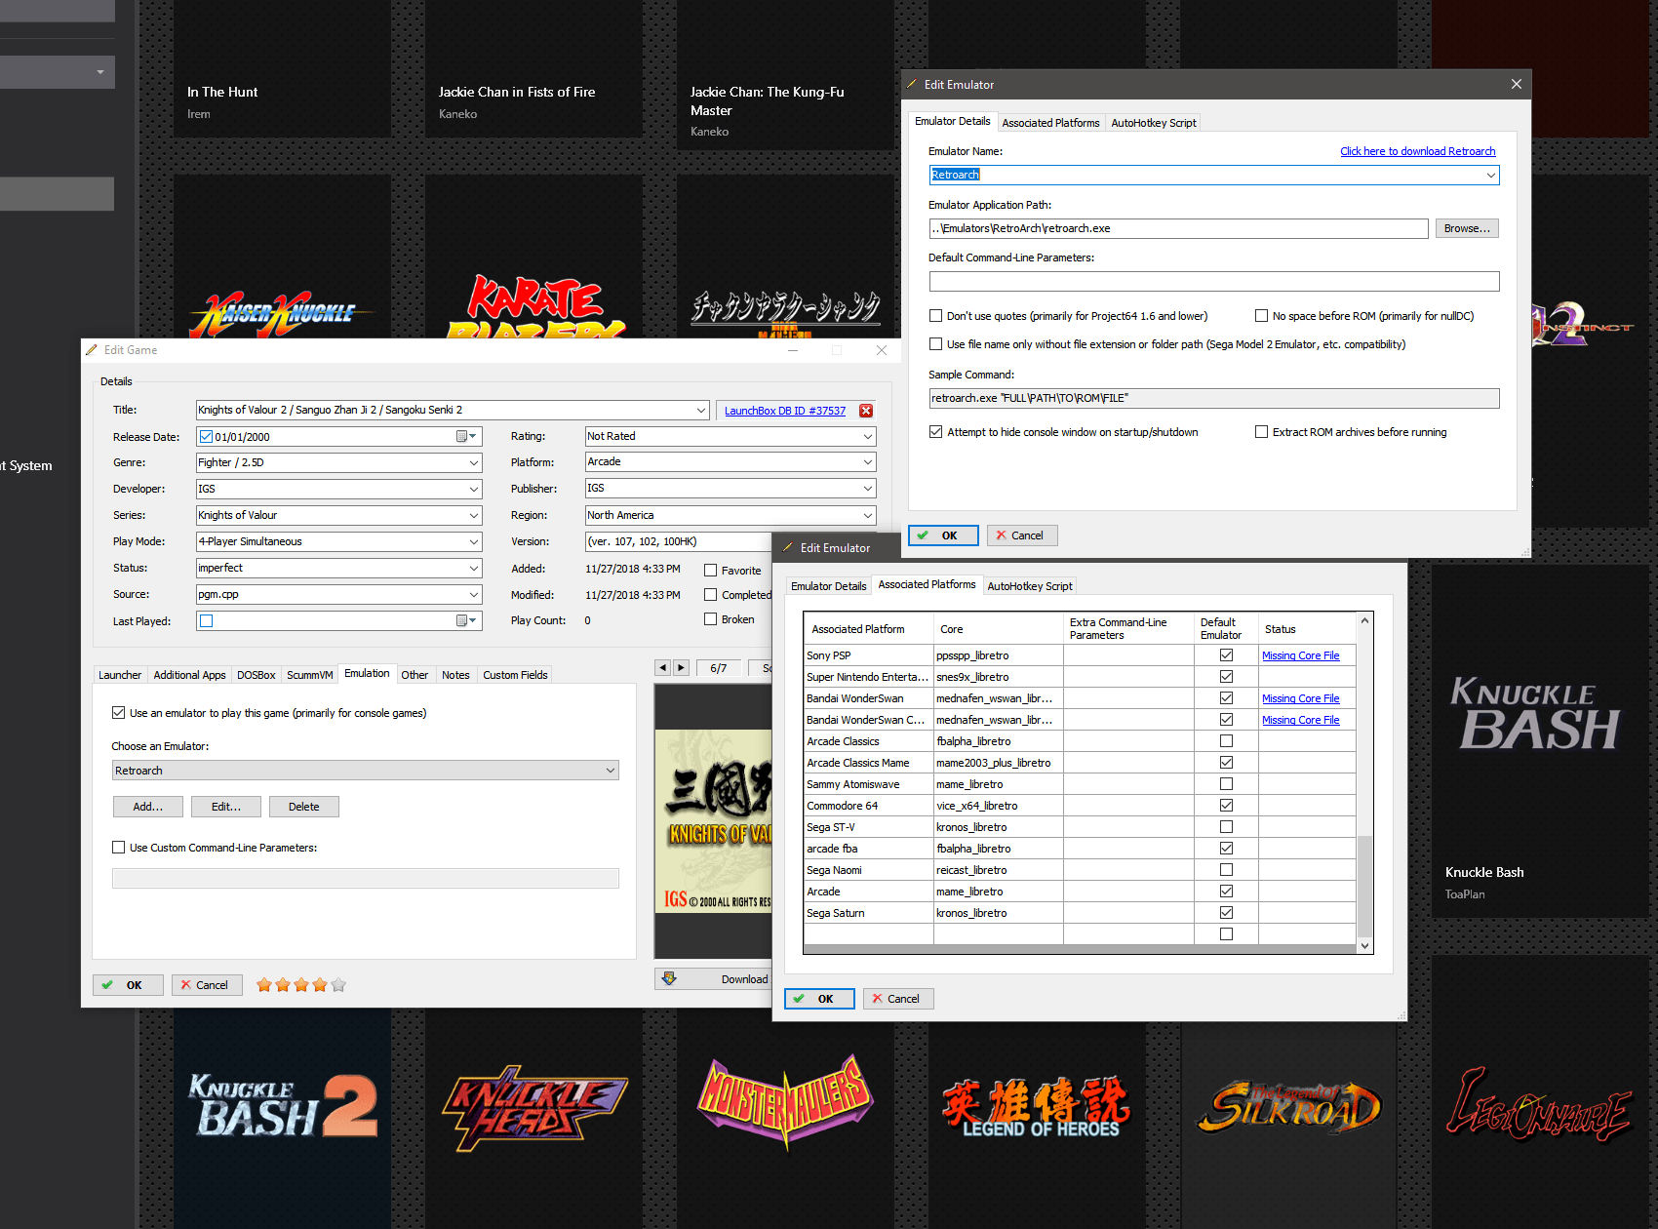The width and height of the screenshot is (1658, 1229).
Task: Set the rating to the fifth star
Action: (338, 985)
